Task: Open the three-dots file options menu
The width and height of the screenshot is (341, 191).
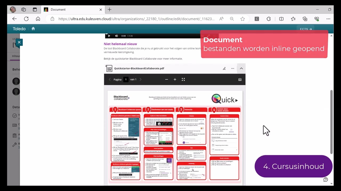Action: pos(233,68)
